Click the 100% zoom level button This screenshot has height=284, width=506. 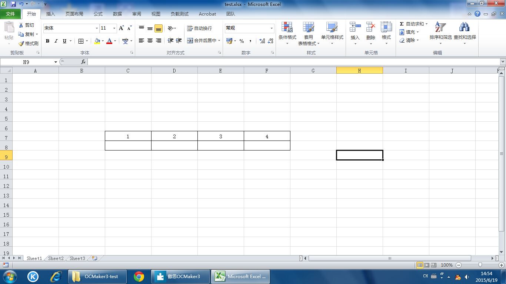tap(447, 265)
